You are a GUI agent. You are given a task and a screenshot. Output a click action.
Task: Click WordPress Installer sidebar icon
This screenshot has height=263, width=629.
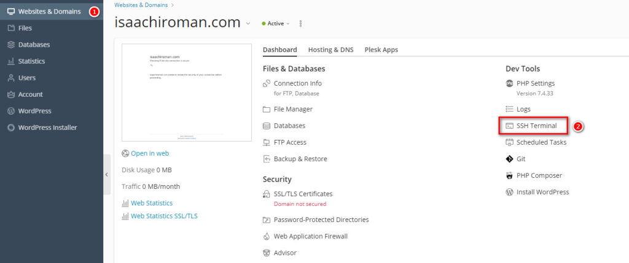pyautogui.click(x=11, y=128)
